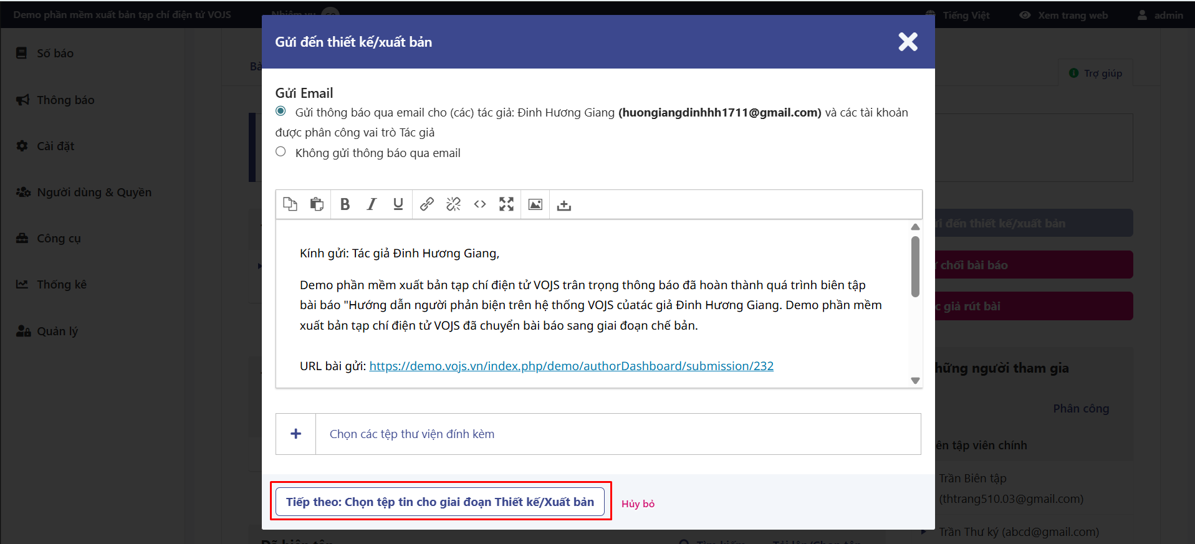Insert a link using the chain icon
This screenshot has height=544, width=1195.
(x=427, y=204)
